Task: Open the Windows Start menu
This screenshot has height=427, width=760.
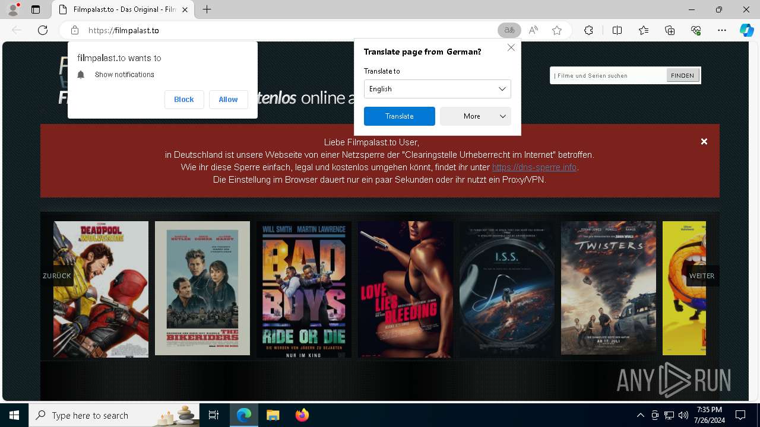Action: [14, 415]
